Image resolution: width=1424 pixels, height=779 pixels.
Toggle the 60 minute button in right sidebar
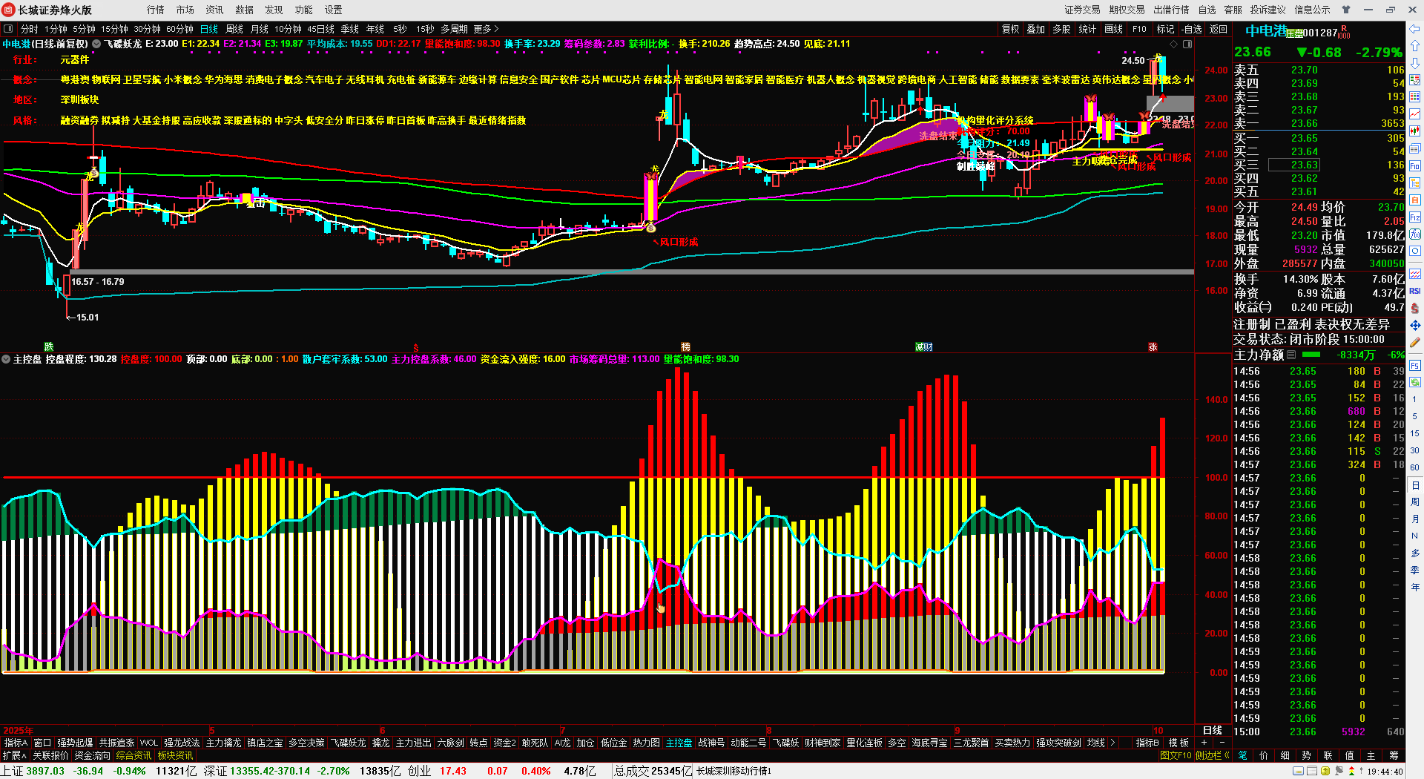pyautogui.click(x=1415, y=467)
